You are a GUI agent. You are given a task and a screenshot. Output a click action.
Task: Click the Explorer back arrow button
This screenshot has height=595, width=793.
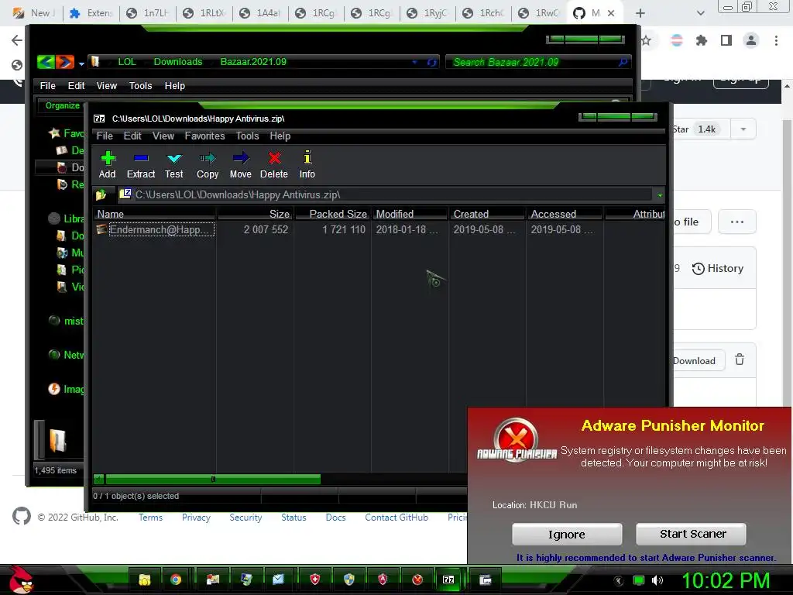(x=46, y=62)
